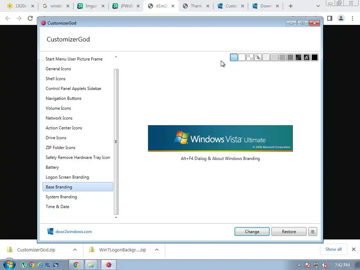
Task: Switch to the Thank browser tab
Action: point(196,6)
